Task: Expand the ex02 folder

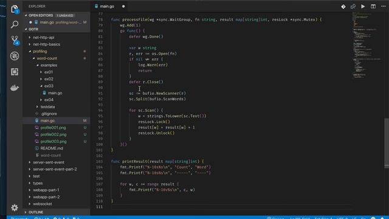Action: 49,79
